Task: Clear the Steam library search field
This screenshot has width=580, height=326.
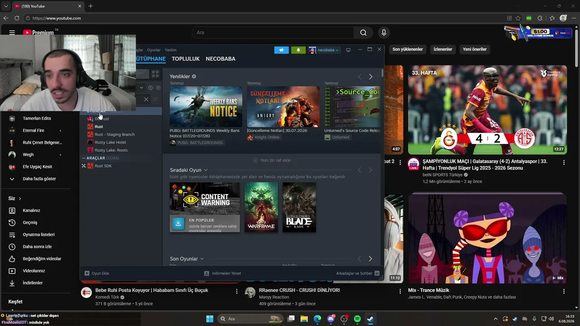Action: (146, 99)
